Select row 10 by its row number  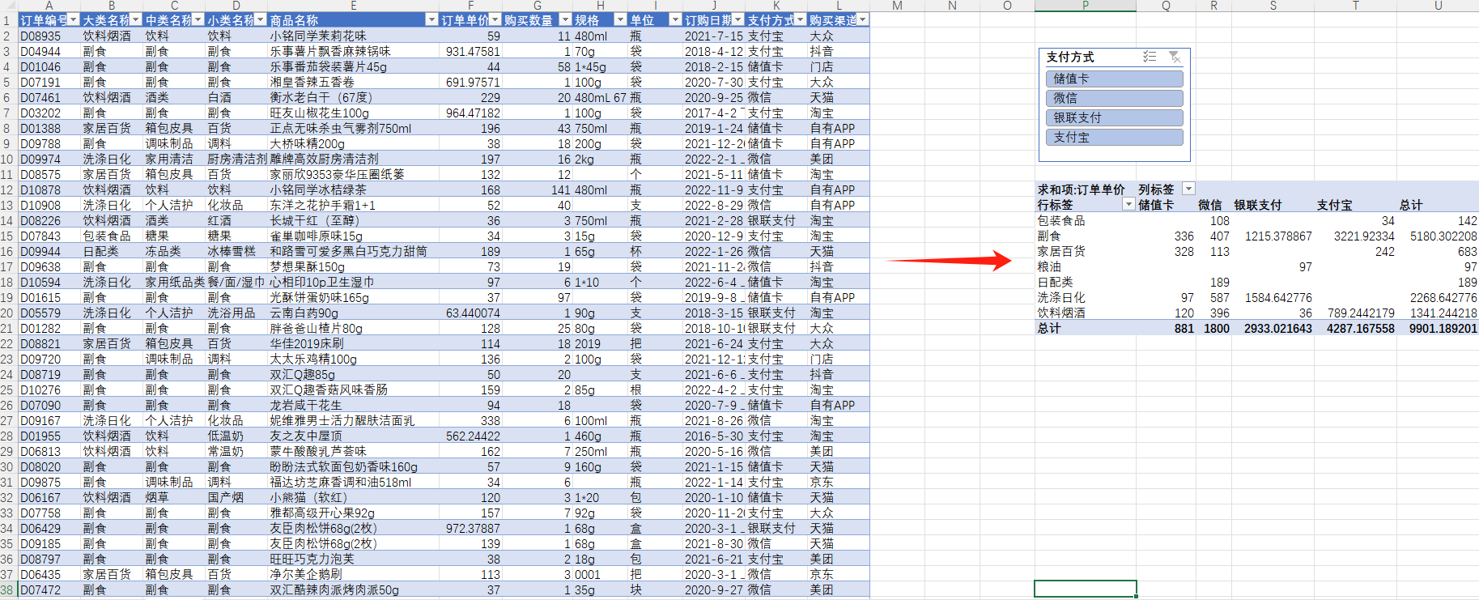pos(7,159)
